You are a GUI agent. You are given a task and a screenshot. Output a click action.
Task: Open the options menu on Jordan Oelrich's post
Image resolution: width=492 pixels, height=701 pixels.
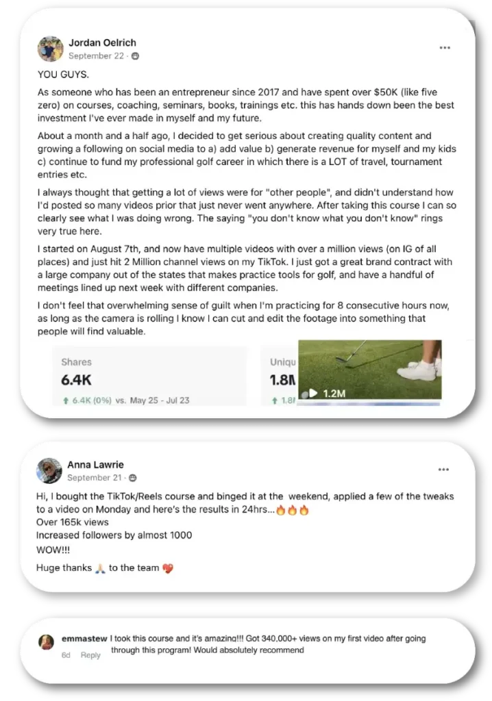coord(445,48)
